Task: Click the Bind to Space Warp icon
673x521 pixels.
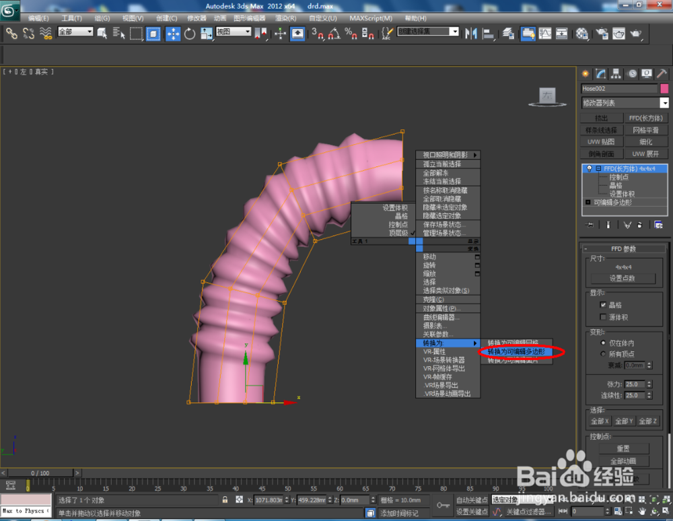Action: coord(46,34)
